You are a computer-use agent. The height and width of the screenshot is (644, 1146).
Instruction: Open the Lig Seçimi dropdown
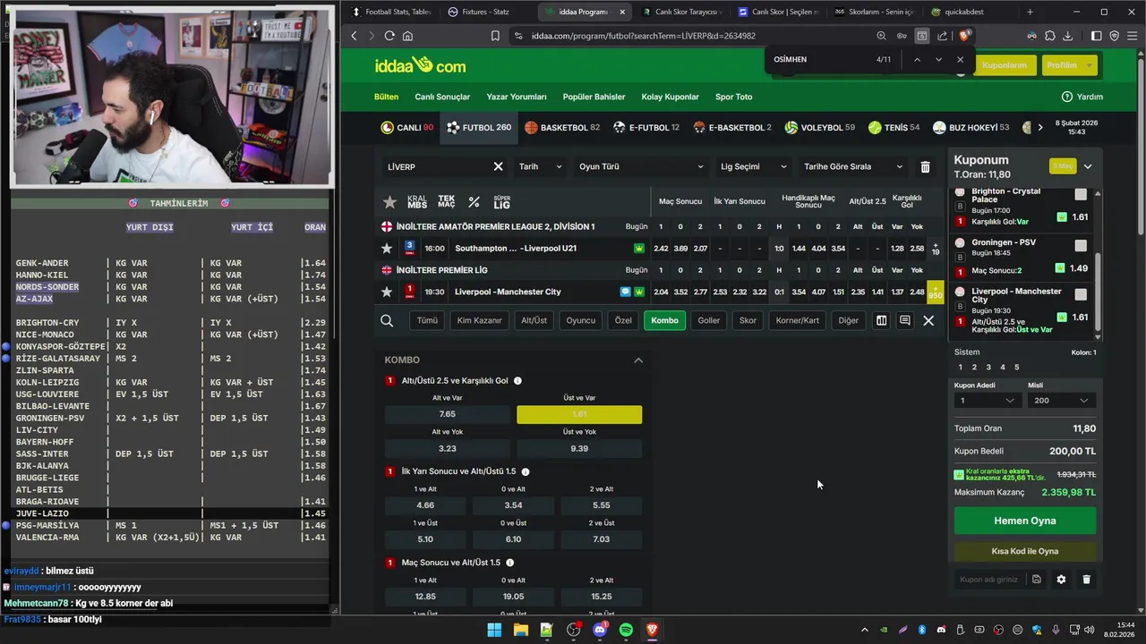point(753,166)
